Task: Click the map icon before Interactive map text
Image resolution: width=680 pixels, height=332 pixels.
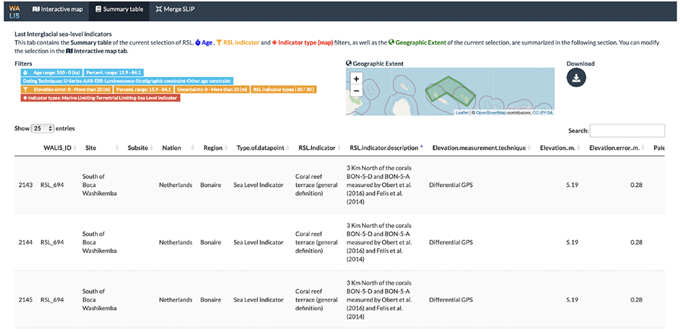Action: 68,51
